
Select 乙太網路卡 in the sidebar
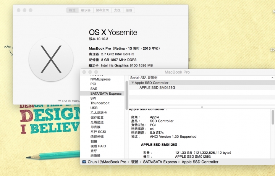[99, 113]
